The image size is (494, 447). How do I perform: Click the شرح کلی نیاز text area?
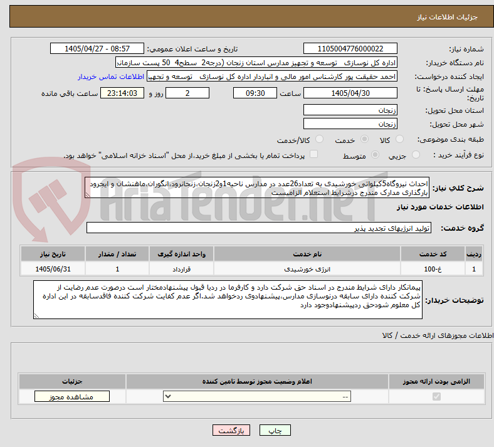click(257, 187)
